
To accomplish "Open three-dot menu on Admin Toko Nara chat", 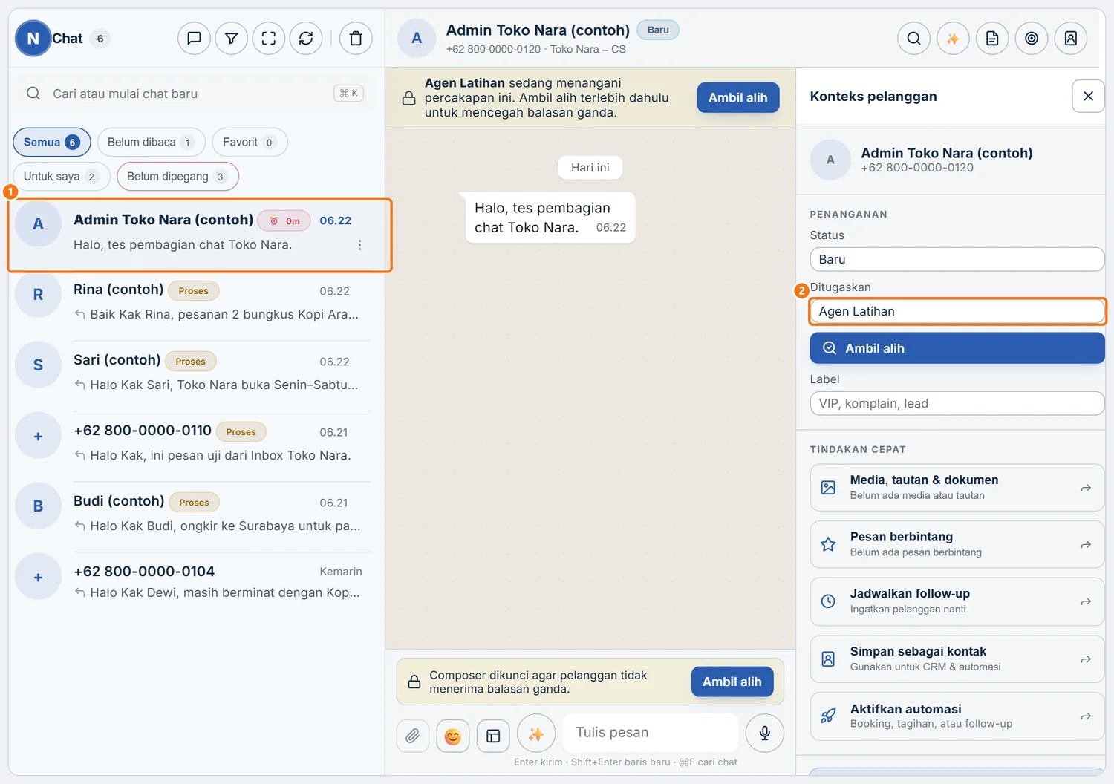I will [x=360, y=245].
